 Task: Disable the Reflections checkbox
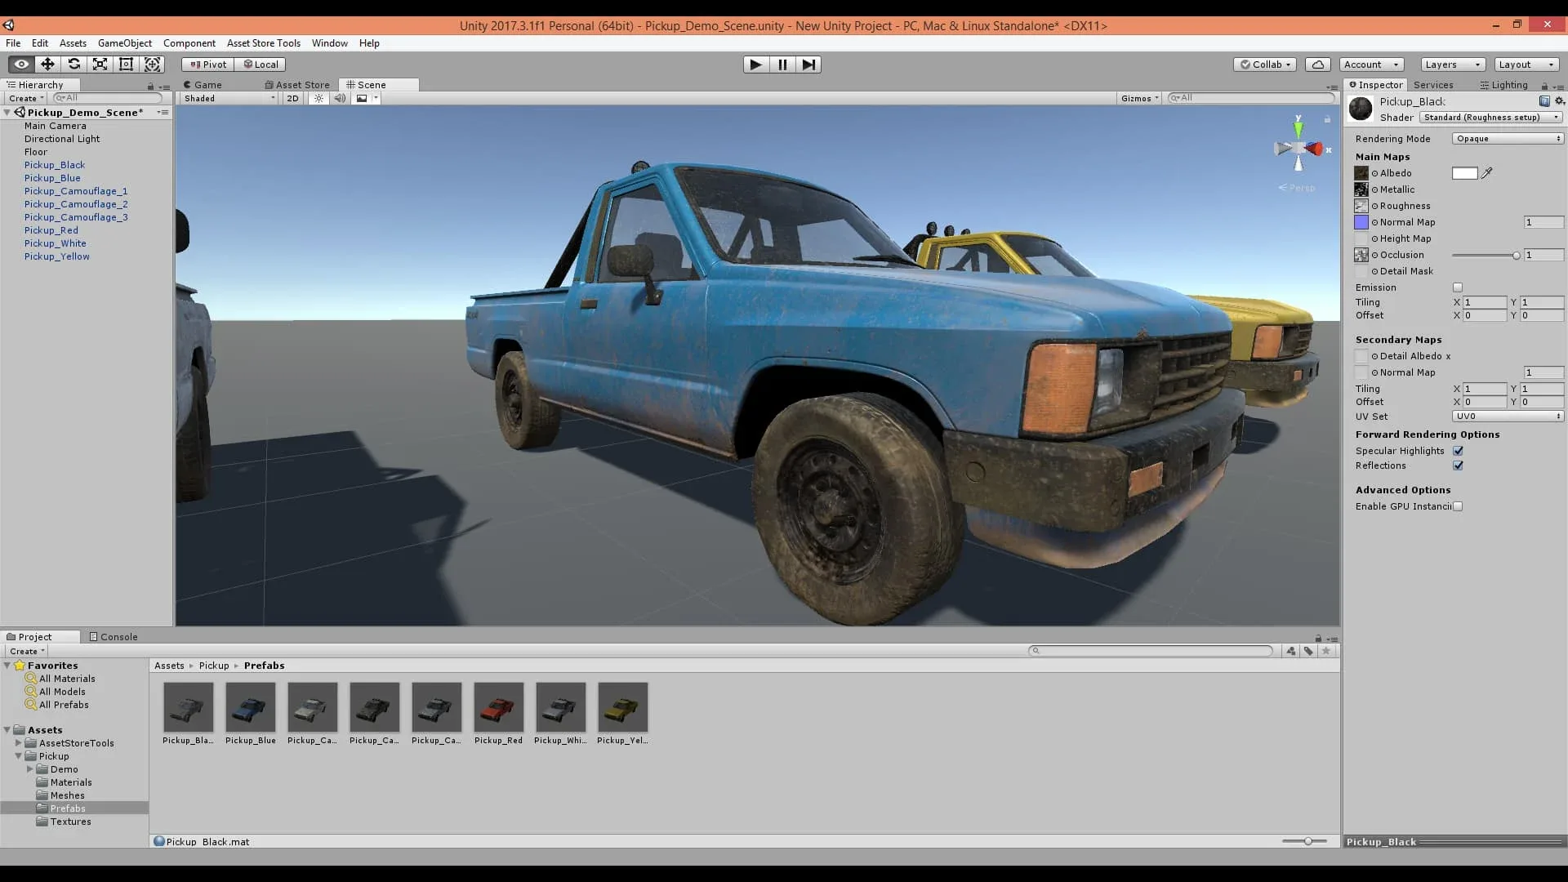click(1459, 465)
